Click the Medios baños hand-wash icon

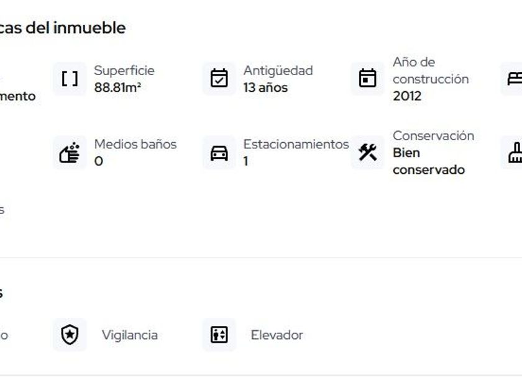pos(70,153)
